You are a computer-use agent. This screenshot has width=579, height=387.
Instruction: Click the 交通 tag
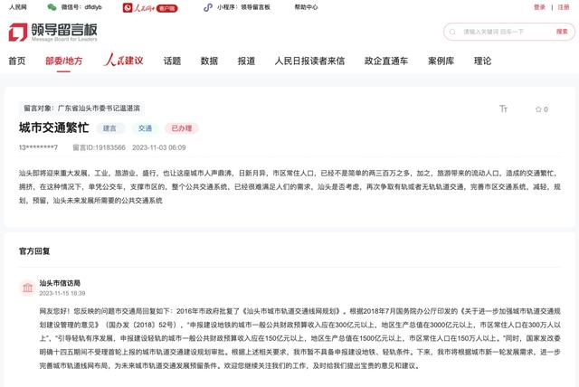145,128
